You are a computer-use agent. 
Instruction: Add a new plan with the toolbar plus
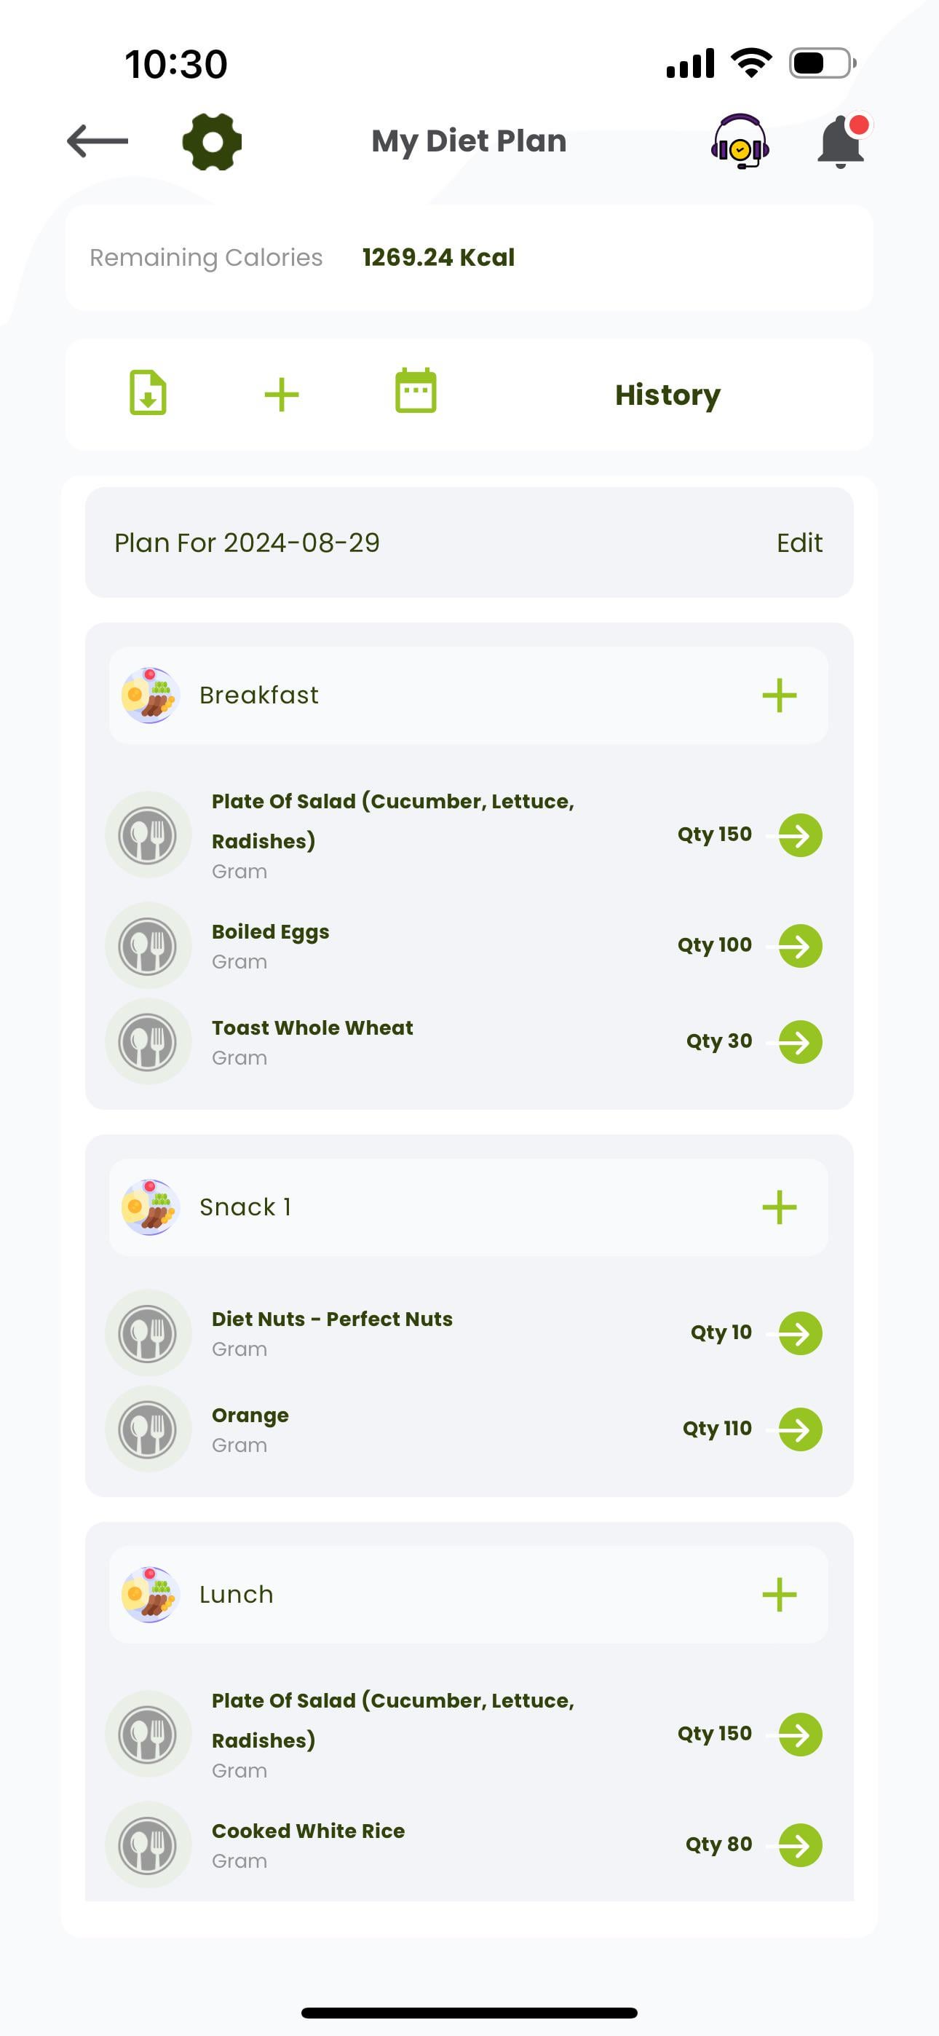point(282,395)
